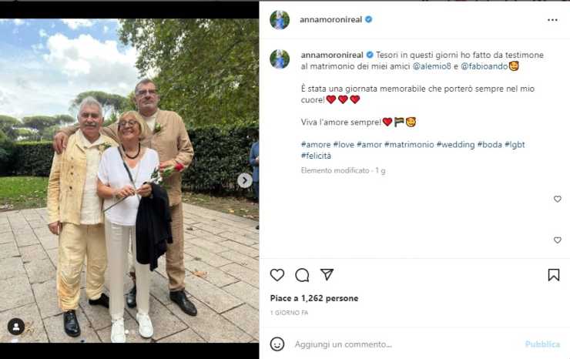Like the post with the heart icon
This screenshot has height=359, width=570.
coord(277,275)
